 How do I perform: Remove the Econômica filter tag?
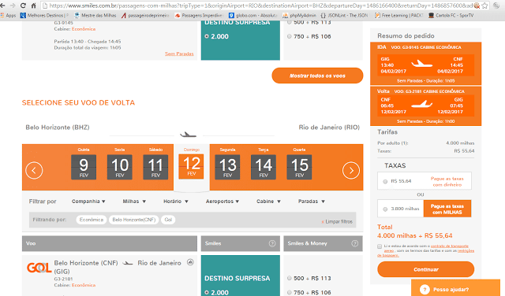92,220
